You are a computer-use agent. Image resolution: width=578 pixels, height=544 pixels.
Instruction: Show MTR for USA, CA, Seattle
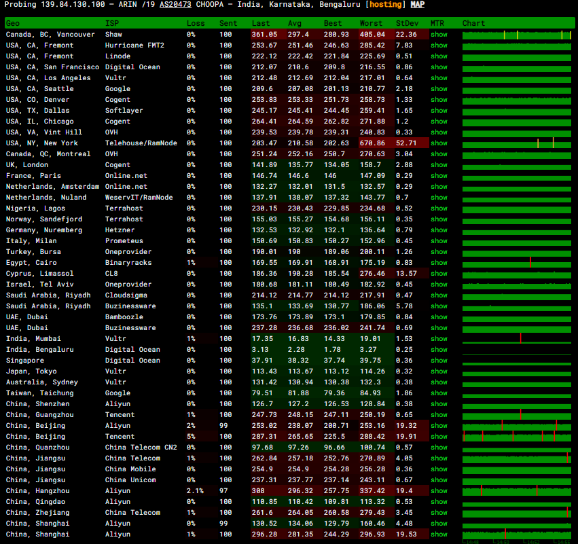tap(439, 89)
